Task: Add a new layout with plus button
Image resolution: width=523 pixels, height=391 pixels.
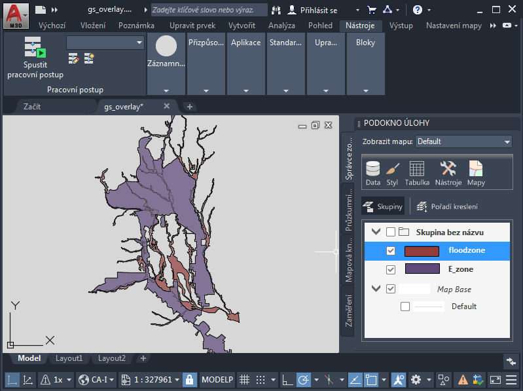Action: coord(143,358)
